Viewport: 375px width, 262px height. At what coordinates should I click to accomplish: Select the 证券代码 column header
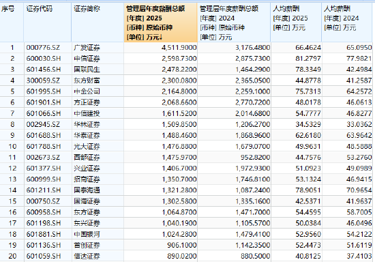click(48, 23)
